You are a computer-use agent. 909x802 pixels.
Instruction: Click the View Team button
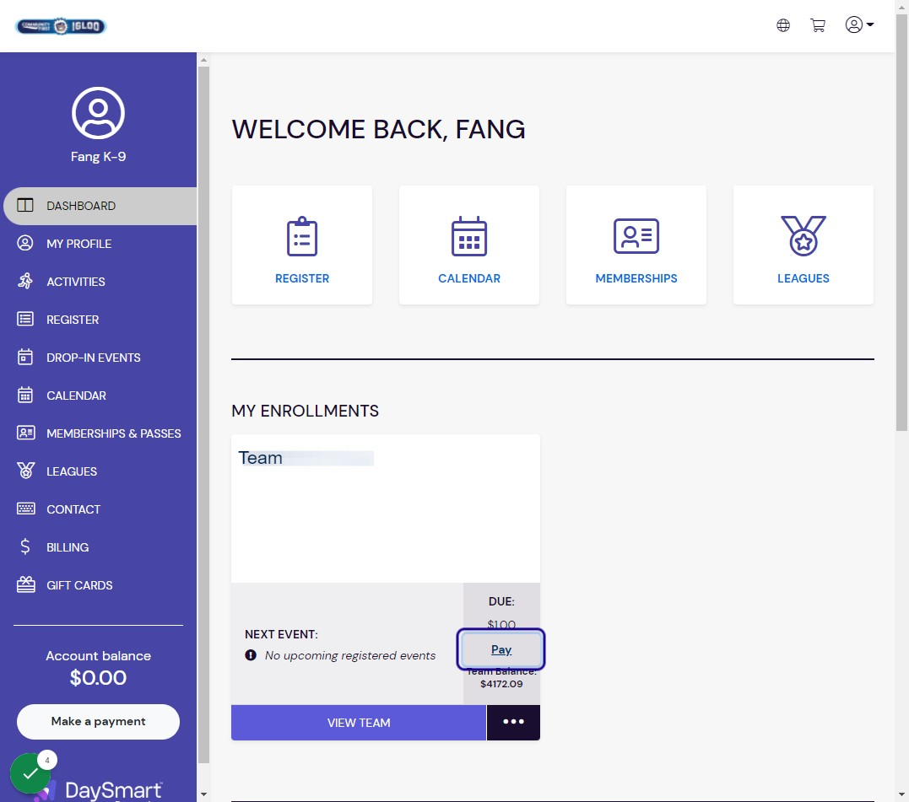(x=358, y=723)
